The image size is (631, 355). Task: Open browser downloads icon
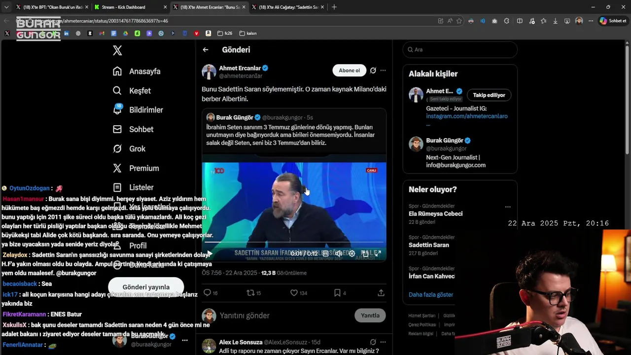coord(556,21)
